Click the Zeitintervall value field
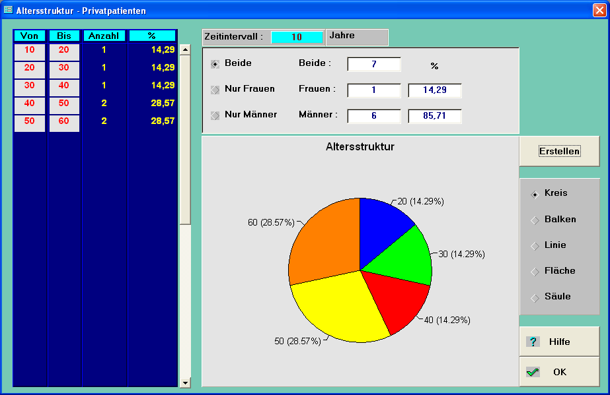Image resolution: width=610 pixels, height=395 pixels. [297, 37]
